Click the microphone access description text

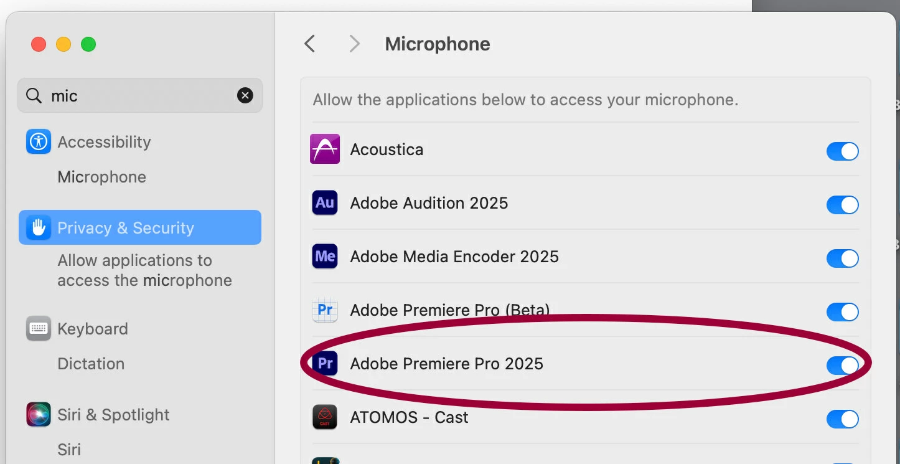[x=525, y=100]
